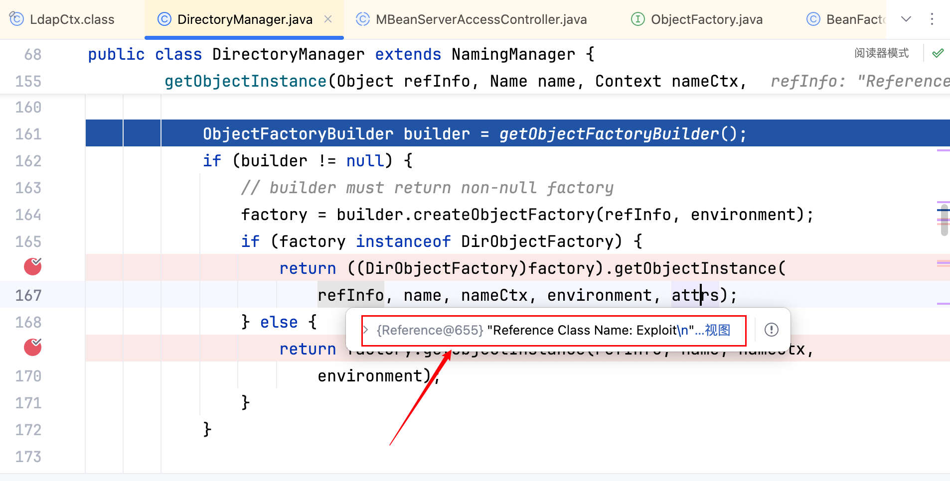Switch to the LdapCtx.class tab
Image resolution: width=950 pixels, height=481 pixels.
[72, 19]
